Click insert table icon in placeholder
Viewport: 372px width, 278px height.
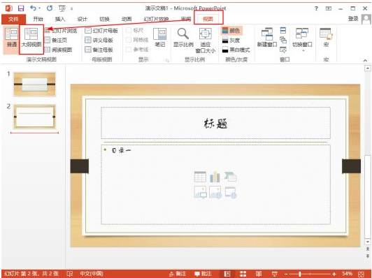pyautogui.click(x=200, y=177)
